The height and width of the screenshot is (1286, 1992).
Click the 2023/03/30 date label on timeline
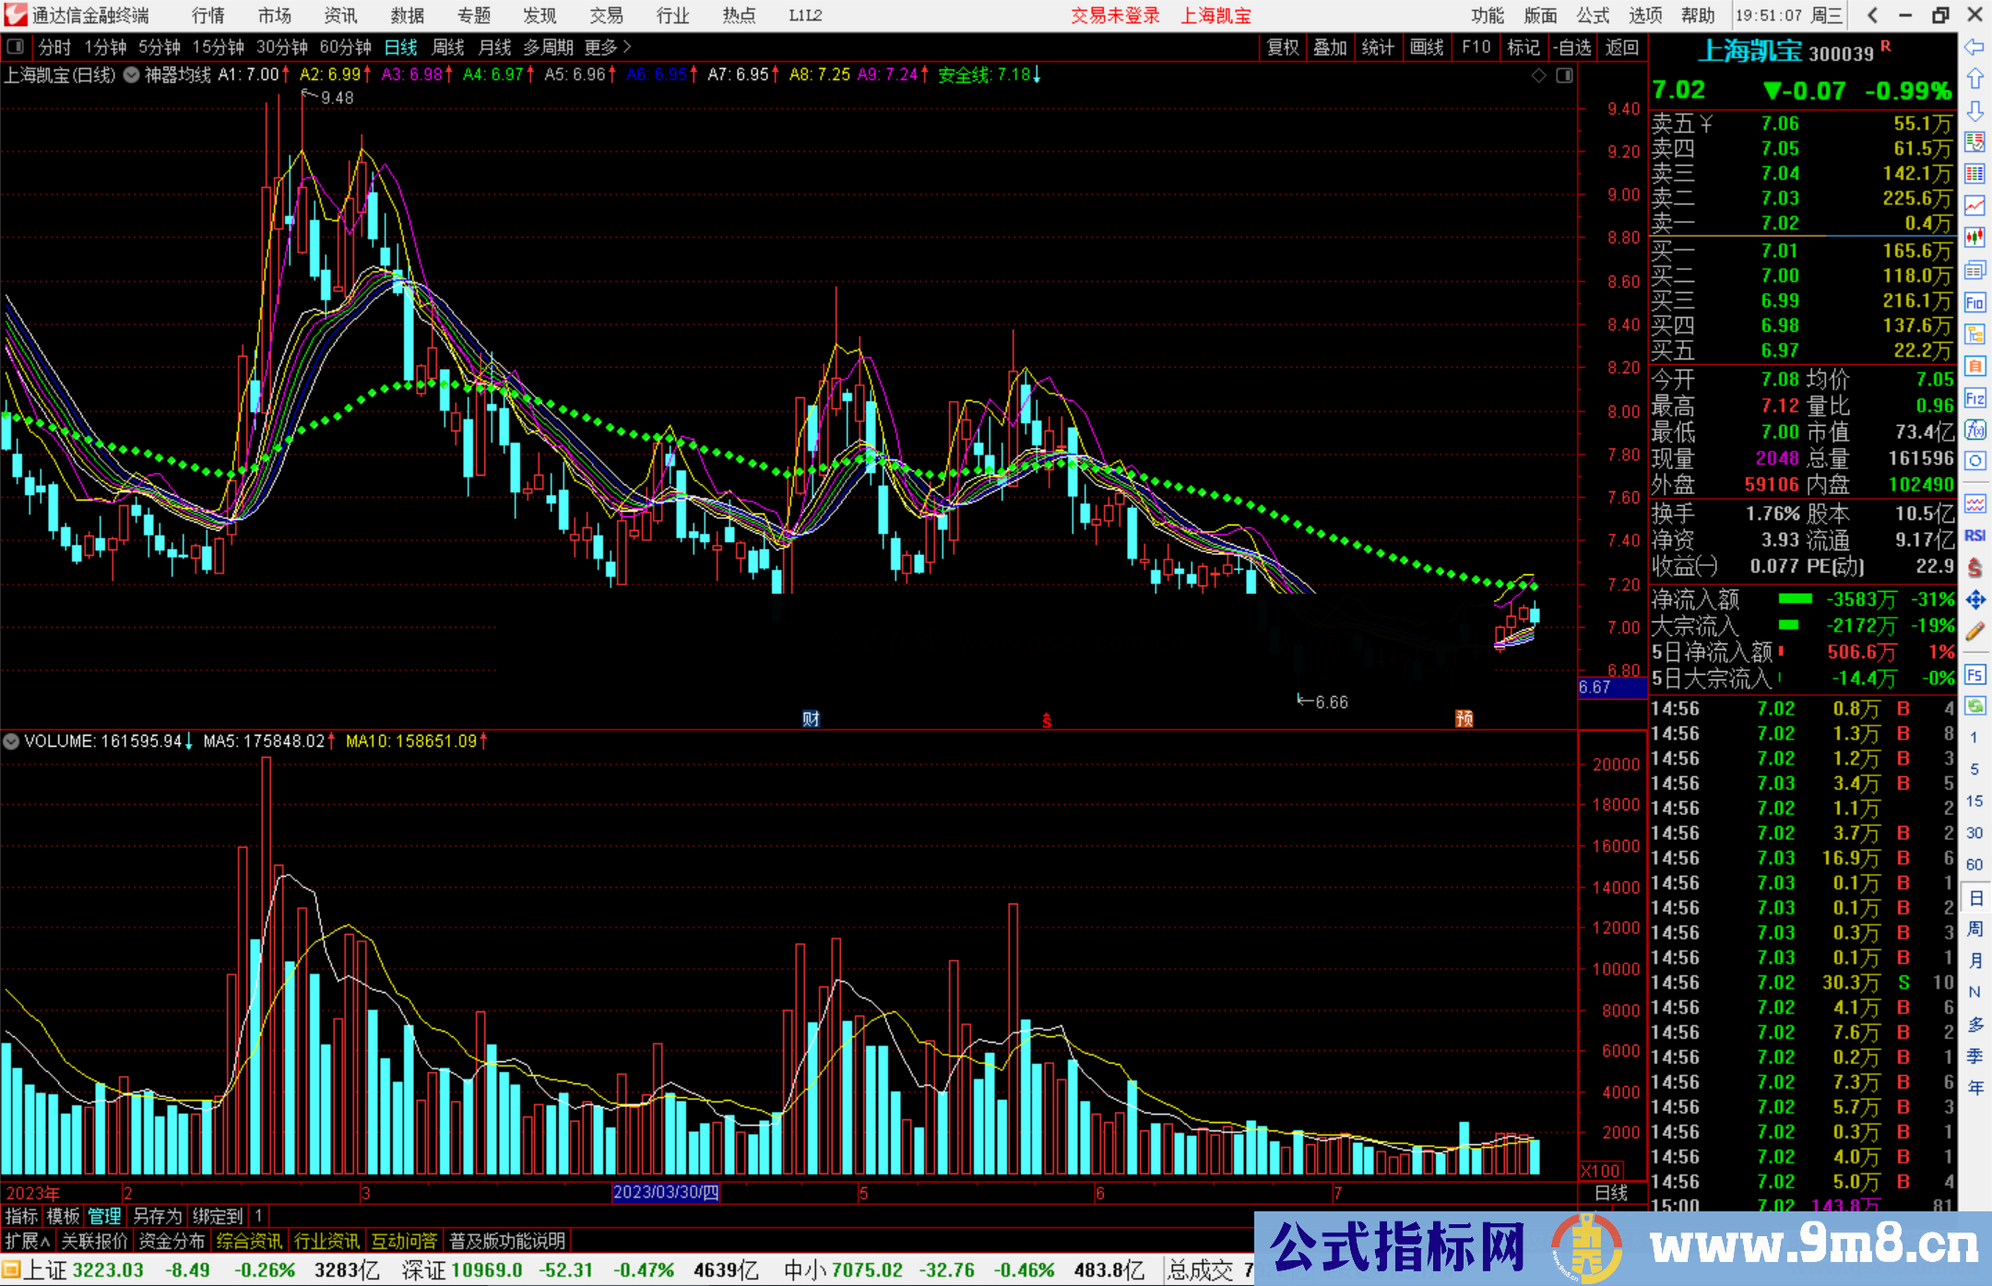[x=666, y=1192]
